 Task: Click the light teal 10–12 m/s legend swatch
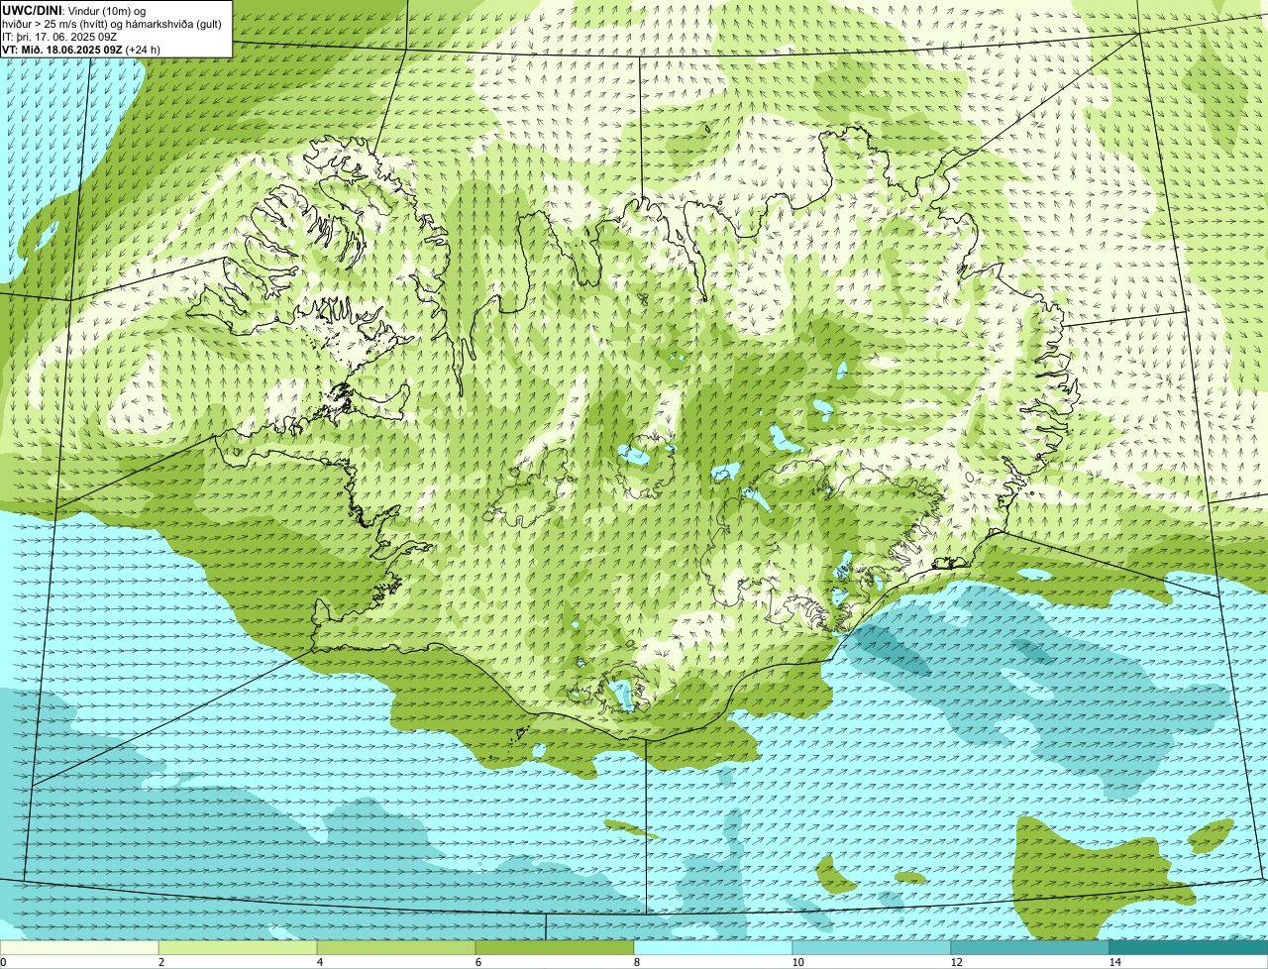872,948
